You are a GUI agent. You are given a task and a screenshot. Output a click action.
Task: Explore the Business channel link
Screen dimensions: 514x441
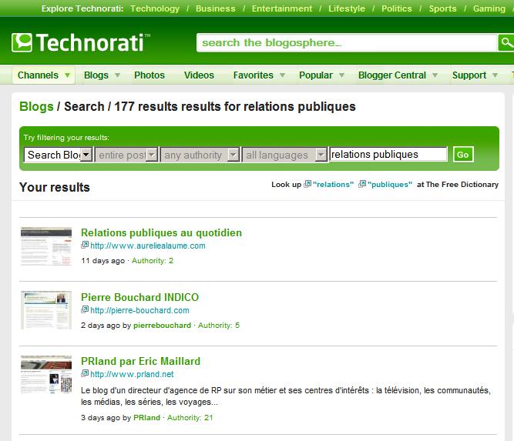pos(215,8)
